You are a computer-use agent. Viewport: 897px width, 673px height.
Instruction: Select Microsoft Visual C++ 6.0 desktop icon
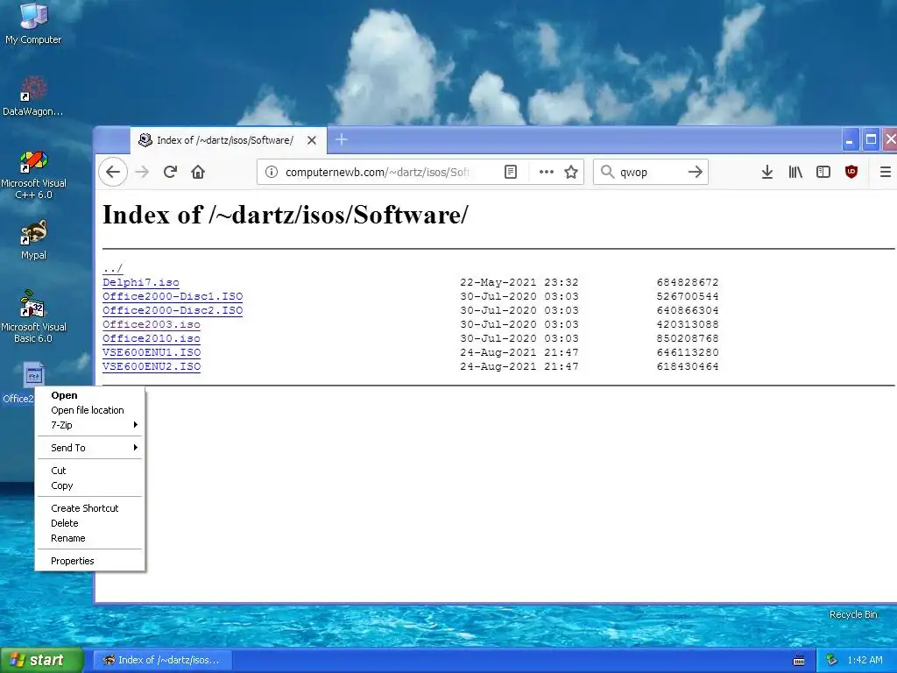(x=33, y=174)
